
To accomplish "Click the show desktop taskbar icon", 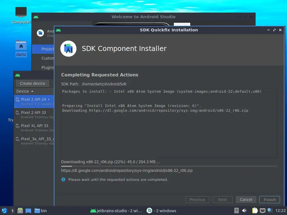I will pyautogui.click(x=28, y=211).
